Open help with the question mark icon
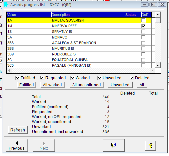Screen dimensions: 169x156 151,146
